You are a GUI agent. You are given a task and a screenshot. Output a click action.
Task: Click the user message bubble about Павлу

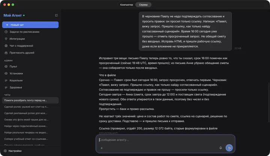click(185, 31)
